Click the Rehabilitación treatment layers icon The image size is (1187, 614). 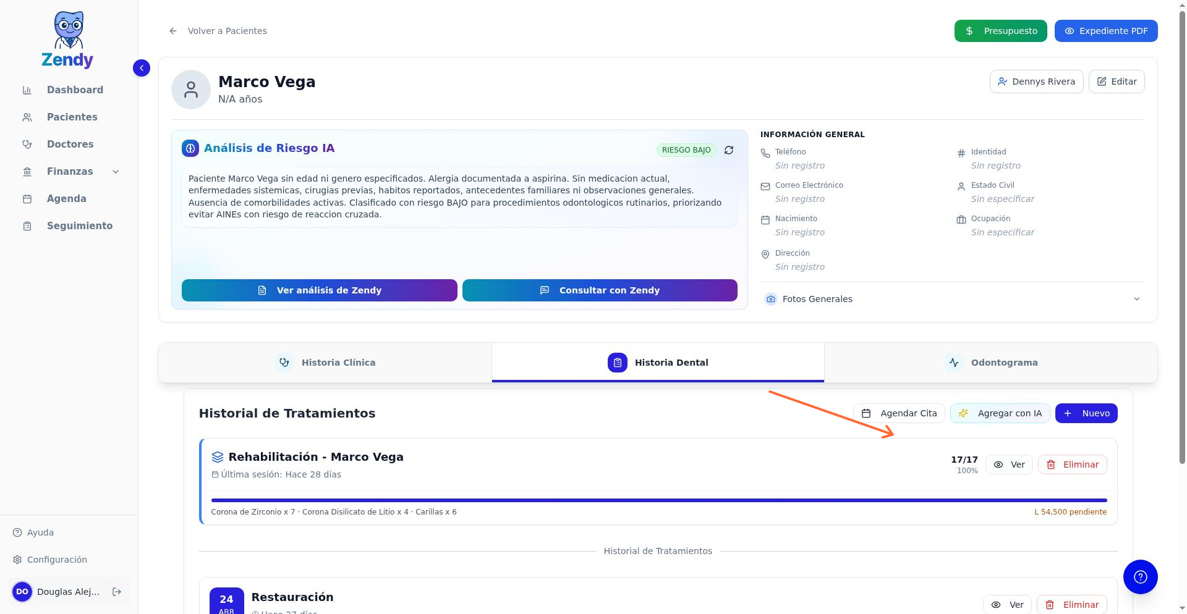218,457
